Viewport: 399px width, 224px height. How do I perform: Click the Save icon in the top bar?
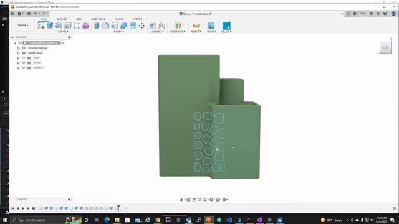click(x=29, y=14)
